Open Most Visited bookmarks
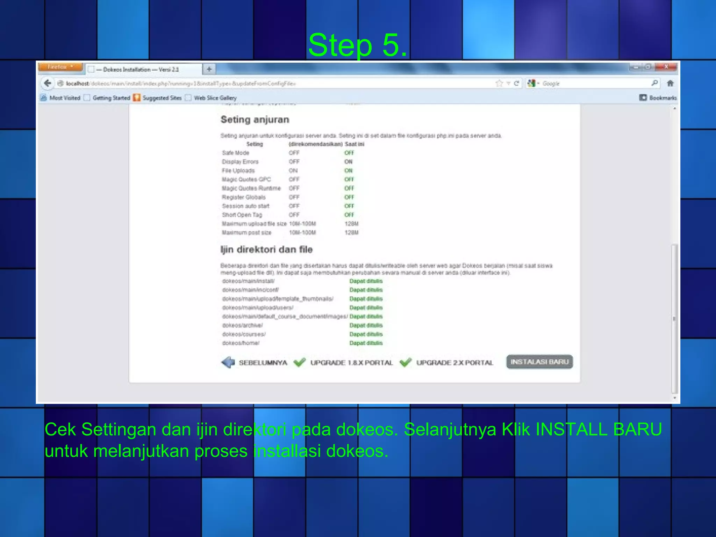Viewport: 716px width, 537px height. tap(60, 98)
